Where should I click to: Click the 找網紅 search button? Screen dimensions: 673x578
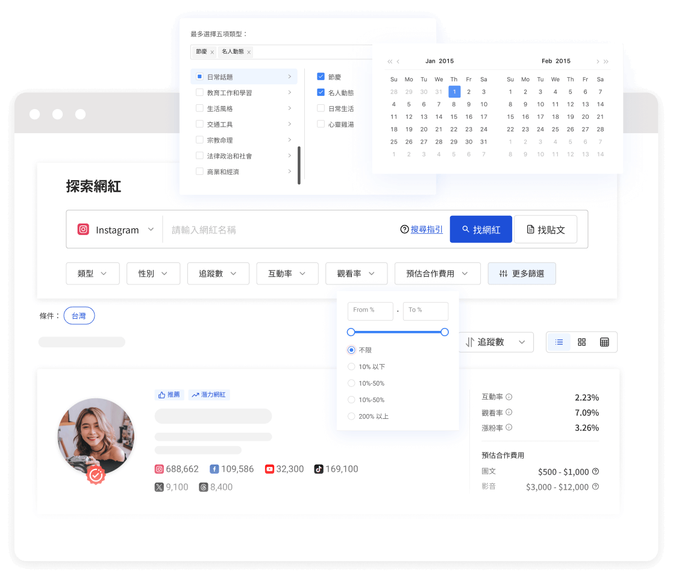(x=480, y=229)
